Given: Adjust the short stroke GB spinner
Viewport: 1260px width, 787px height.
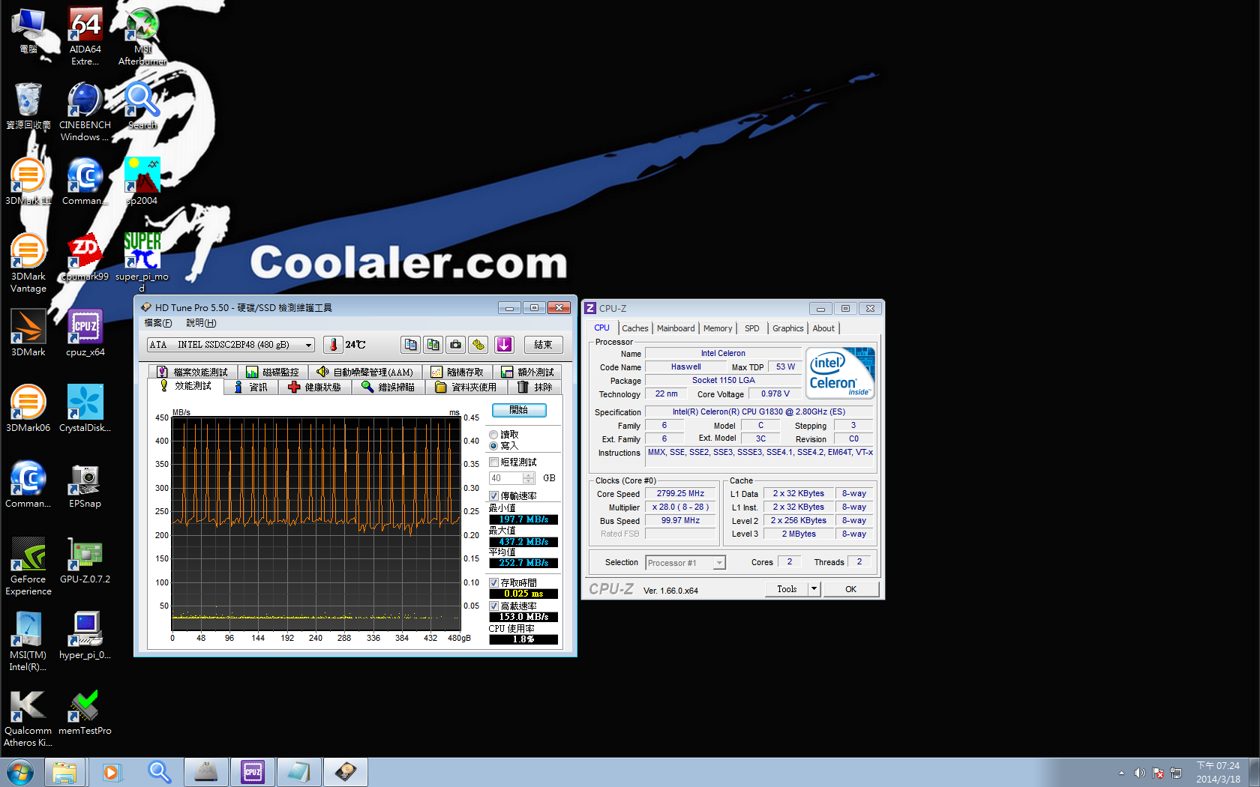Looking at the screenshot, I should tap(529, 478).
